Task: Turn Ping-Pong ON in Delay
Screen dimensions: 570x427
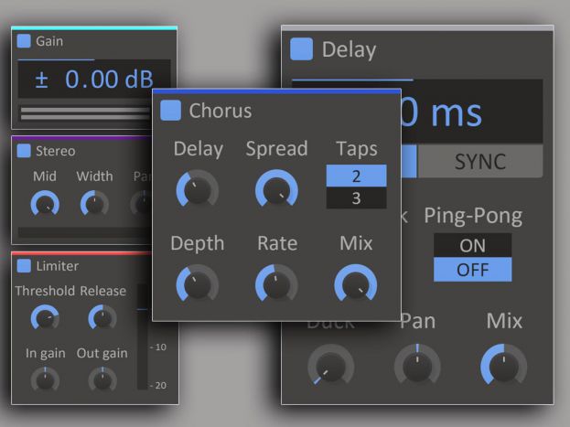Action: coord(472,245)
